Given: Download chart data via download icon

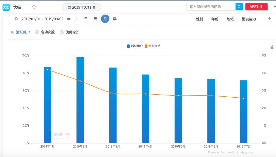Looking at the screenshot, I should pyautogui.click(x=269, y=19).
